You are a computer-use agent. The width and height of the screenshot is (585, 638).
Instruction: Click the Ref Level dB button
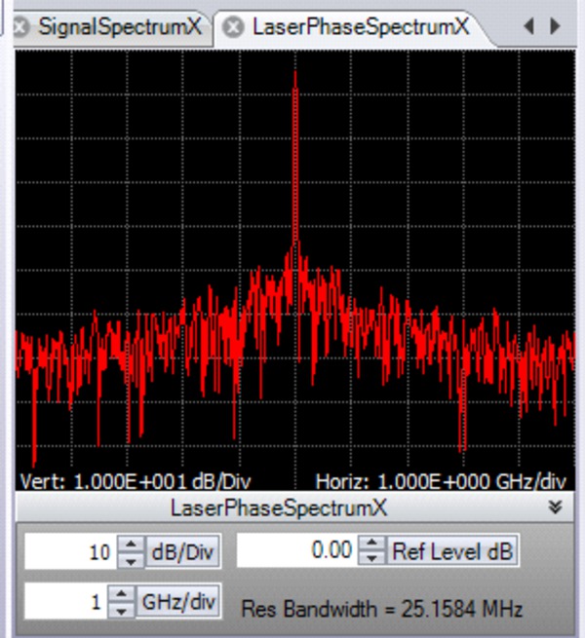pos(452,551)
